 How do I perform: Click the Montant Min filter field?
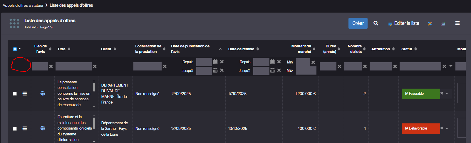tap(303, 62)
